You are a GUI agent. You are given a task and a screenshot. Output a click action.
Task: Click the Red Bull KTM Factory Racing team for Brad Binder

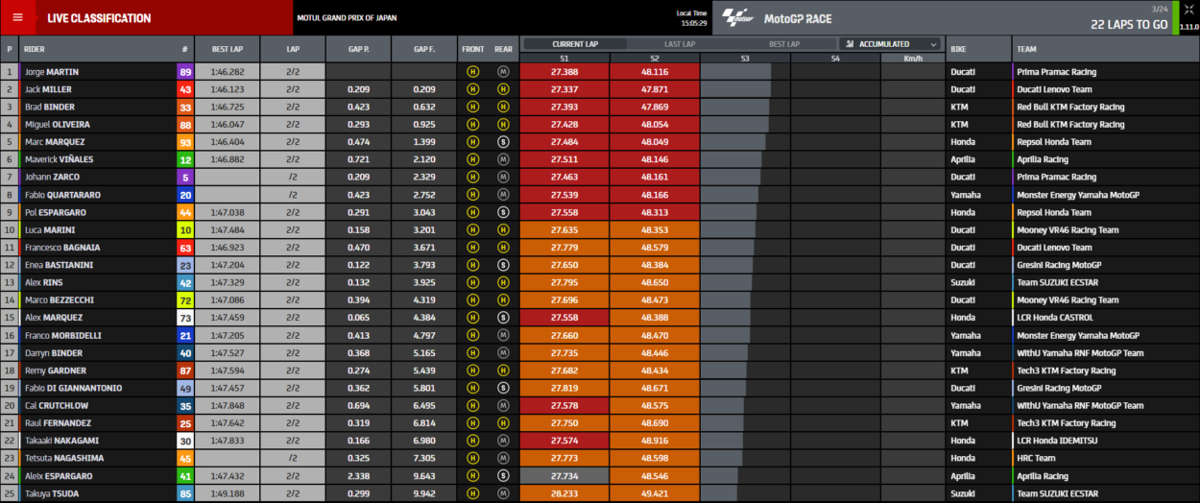coord(1070,108)
